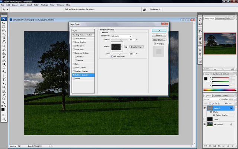Hide the Background layer eye icon
The height and width of the screenshot is (149, 238).
tap(205, 124)
